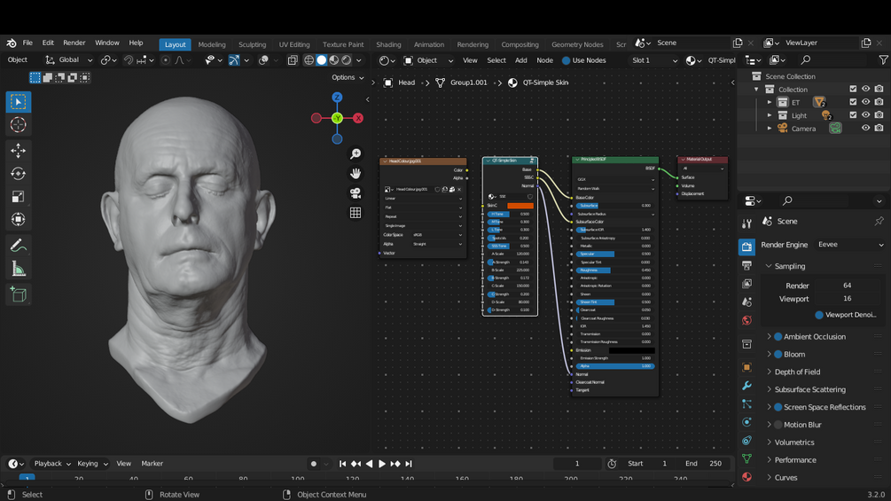Open the Slot 1 material slot dropdown
This screenshot has width=891, height=501.
(x=653, y=60)
